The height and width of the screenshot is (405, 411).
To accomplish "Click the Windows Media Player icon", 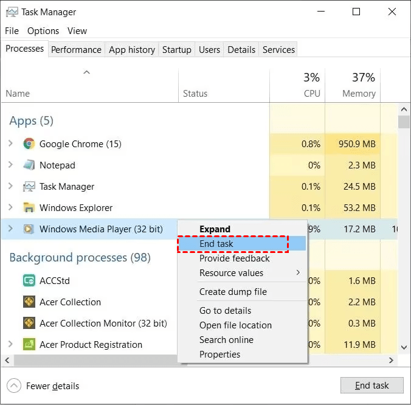I will pos(29,229).
